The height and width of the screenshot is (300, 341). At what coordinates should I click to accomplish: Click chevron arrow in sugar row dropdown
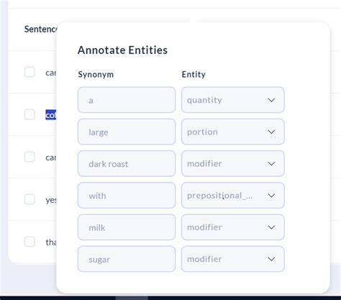pos(271,259)
